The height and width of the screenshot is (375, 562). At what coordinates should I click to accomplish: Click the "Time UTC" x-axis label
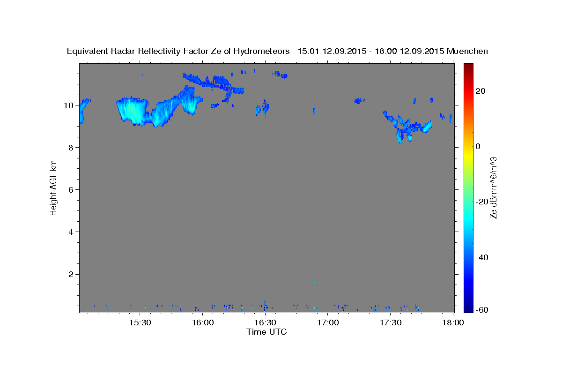tap(266, 332)
